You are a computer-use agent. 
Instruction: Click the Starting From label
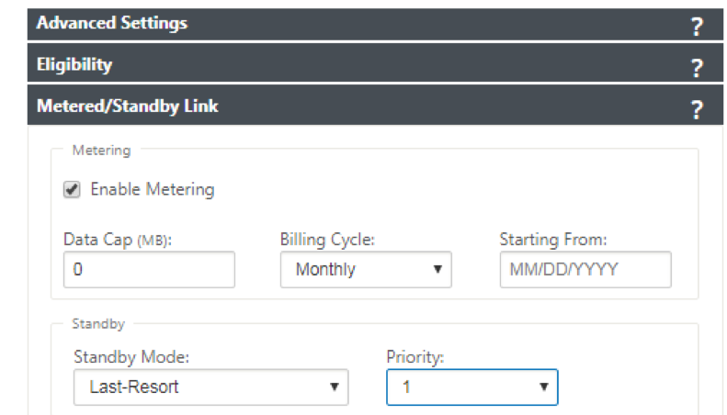[553, 240]
